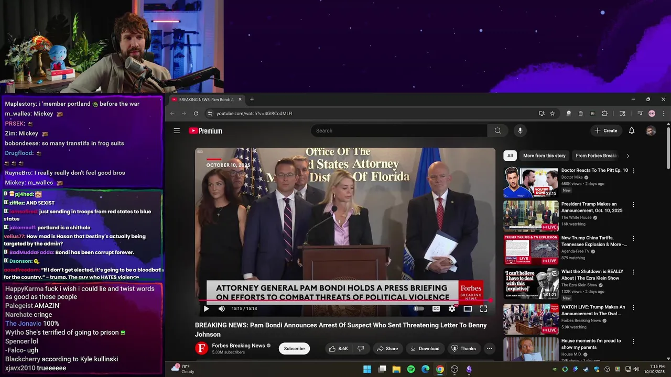Open options for 'What the Shutdown is REALLY About'
This screenshot has width=671, height=377.
point(633,272)
